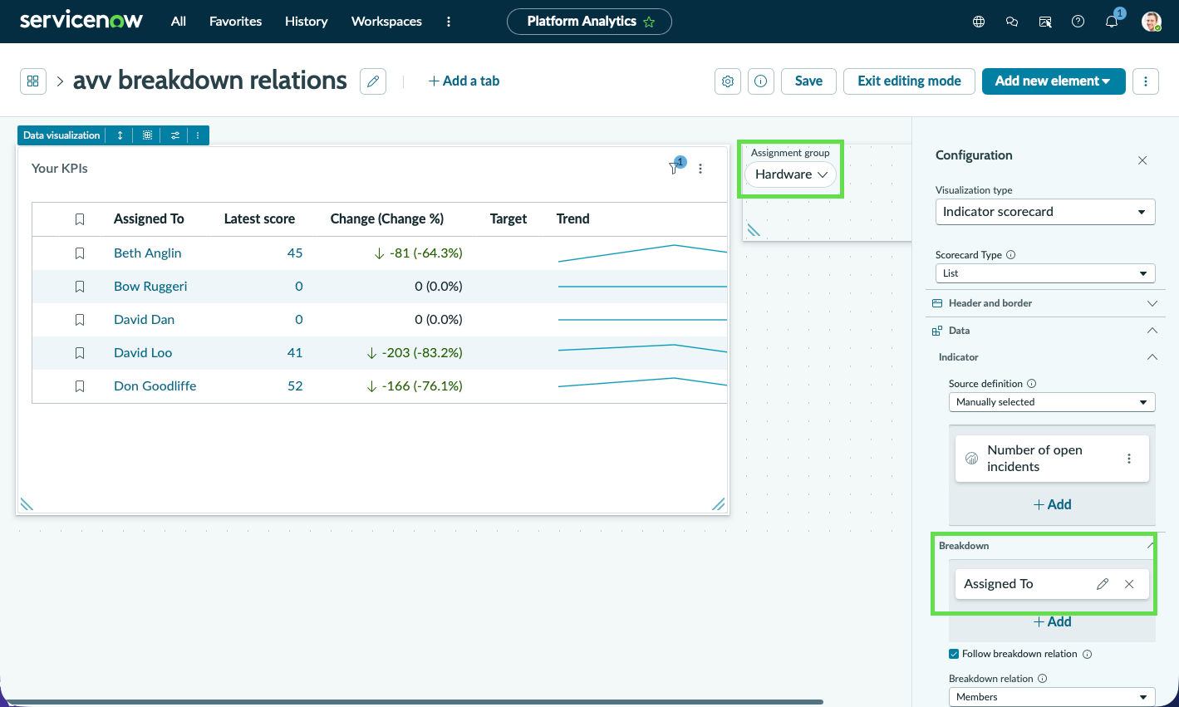Open the Data visualization widget toolbar menu
This screenshot has height=707, width=1179.
click(198, 135)
